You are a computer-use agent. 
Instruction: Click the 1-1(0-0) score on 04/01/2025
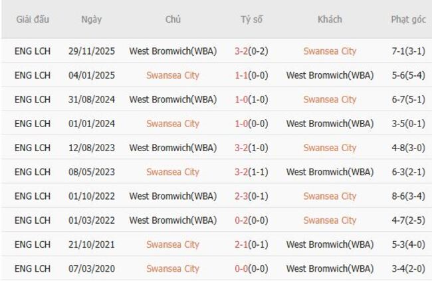pos(251,75)
